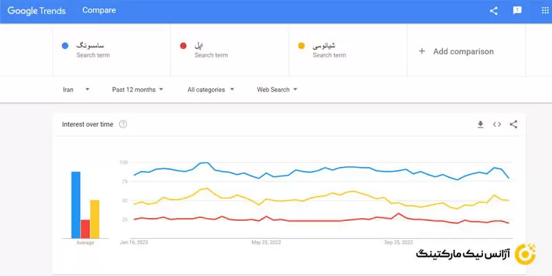Open the Web Search type dropdown
The height and width of the screenshot is (276, 552).
[277, 89]
